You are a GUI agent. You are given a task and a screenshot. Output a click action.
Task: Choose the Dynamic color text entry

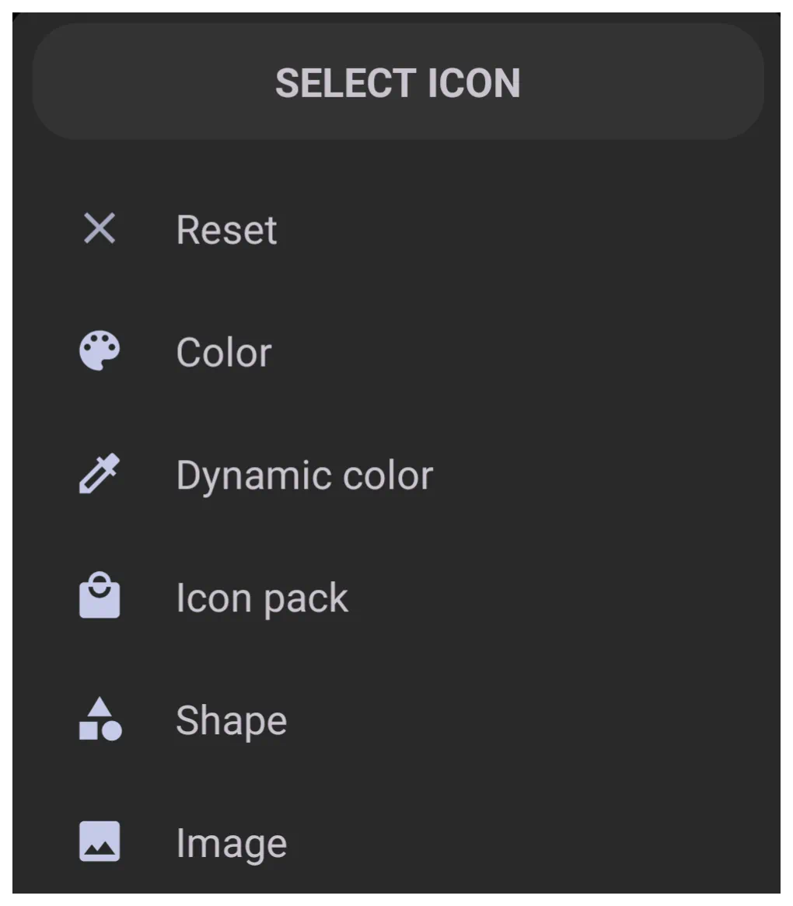(305, 476)
